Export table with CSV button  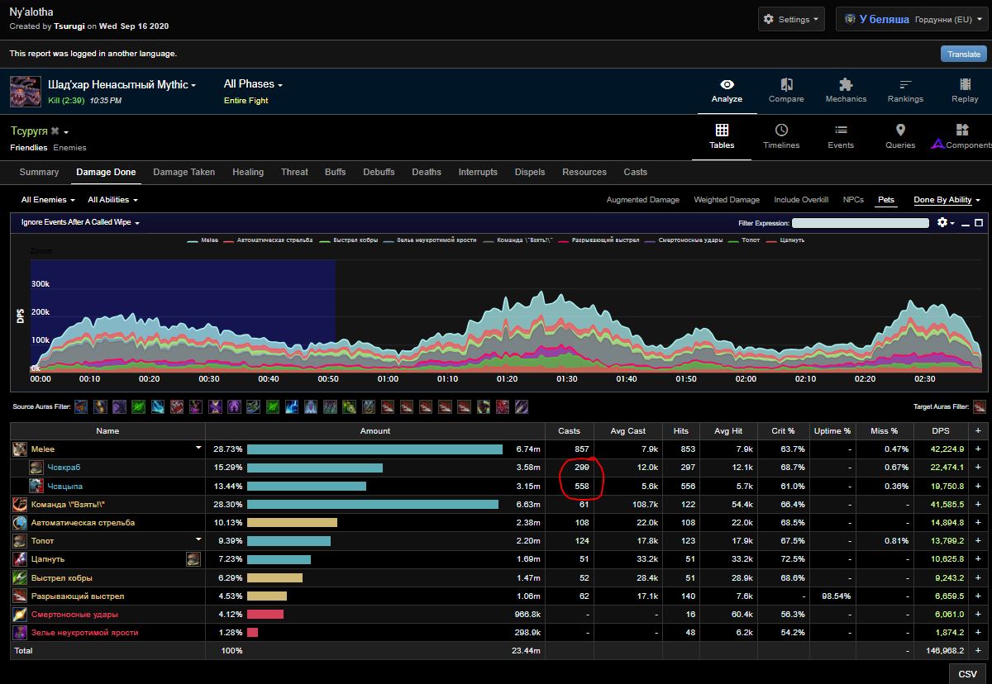(x=967, y=674)
